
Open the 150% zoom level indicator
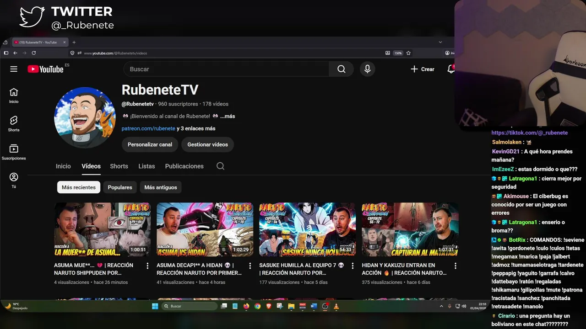[x=398, y=53]
